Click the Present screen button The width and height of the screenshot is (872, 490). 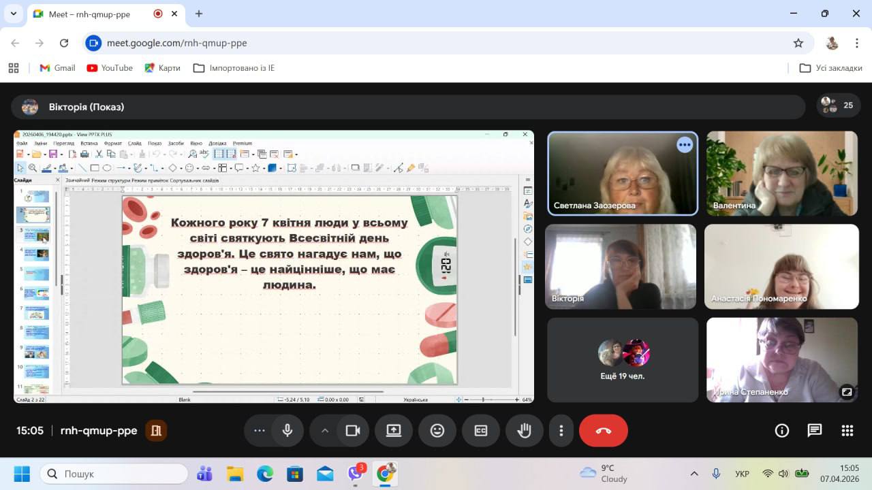coord(394,430)
